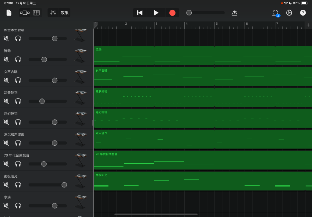Select the 70 年代合成琶音 green region
Screen dimensions: 312x217
[203, 160]
